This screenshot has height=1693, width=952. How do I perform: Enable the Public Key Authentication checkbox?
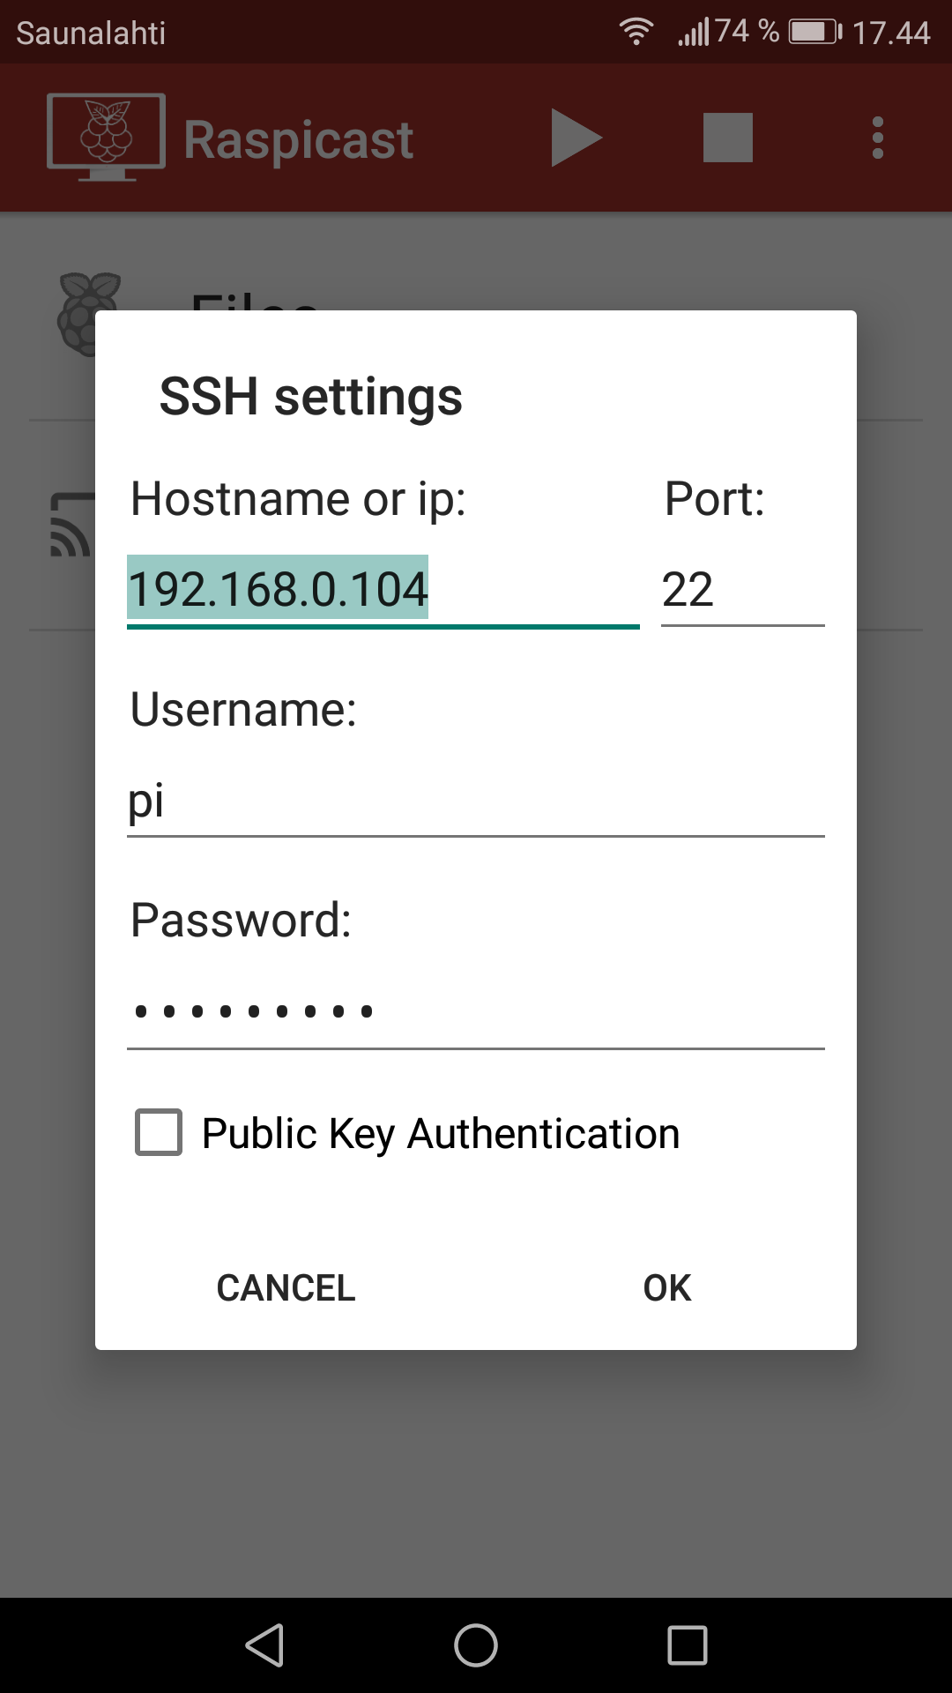tap(159, 1132)
